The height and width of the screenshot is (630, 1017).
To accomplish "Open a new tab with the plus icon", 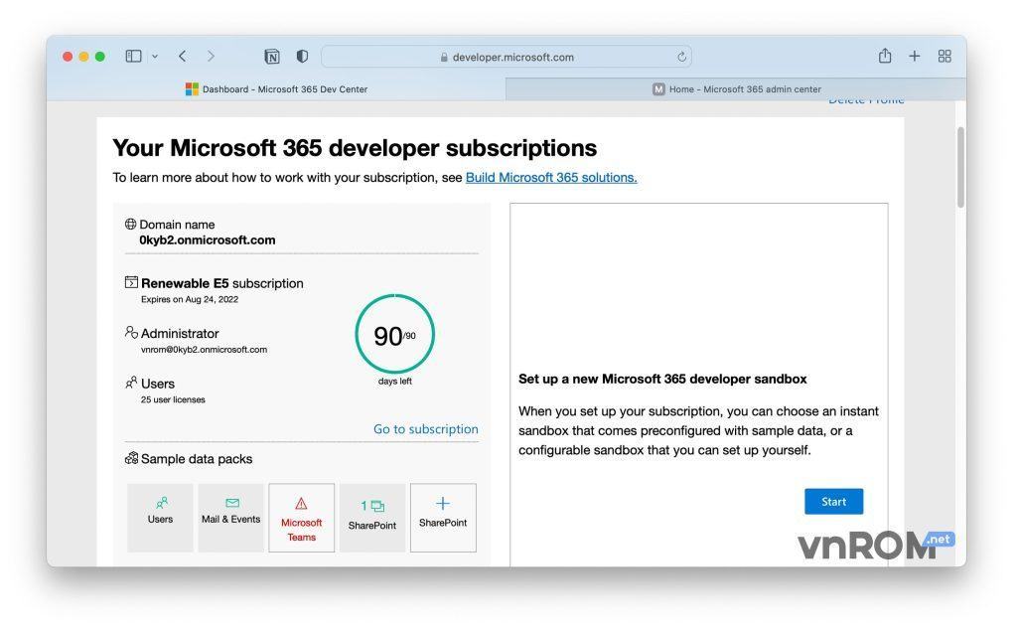I will (x=915, y=57).
